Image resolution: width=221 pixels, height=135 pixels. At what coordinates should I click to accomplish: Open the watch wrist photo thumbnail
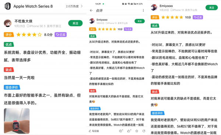(17, 121)
